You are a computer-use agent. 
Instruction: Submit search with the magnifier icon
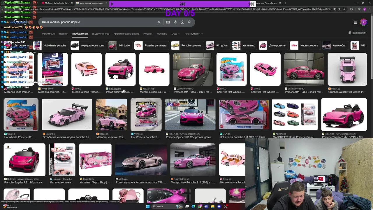click(x=189, y=22)
